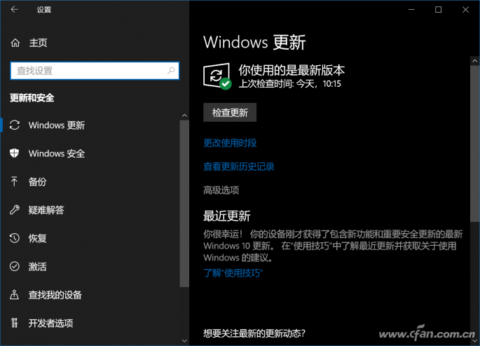Screen dimensions: 480x346
Task: Click the 激活 checkmark circle icon
Action: pyautogui.click(x=15, y=266)
